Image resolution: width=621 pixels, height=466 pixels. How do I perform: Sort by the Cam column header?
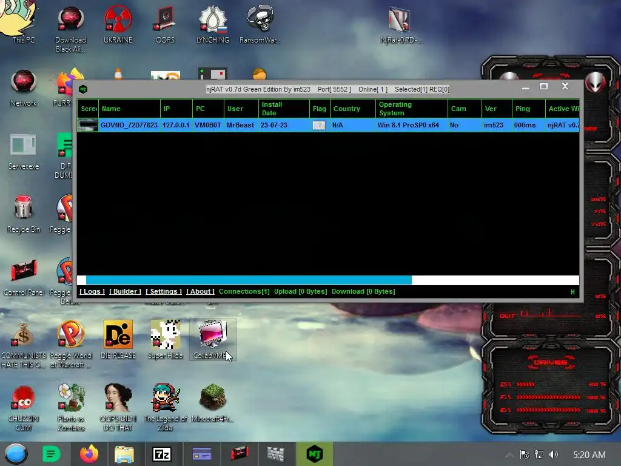pos(465,109)
